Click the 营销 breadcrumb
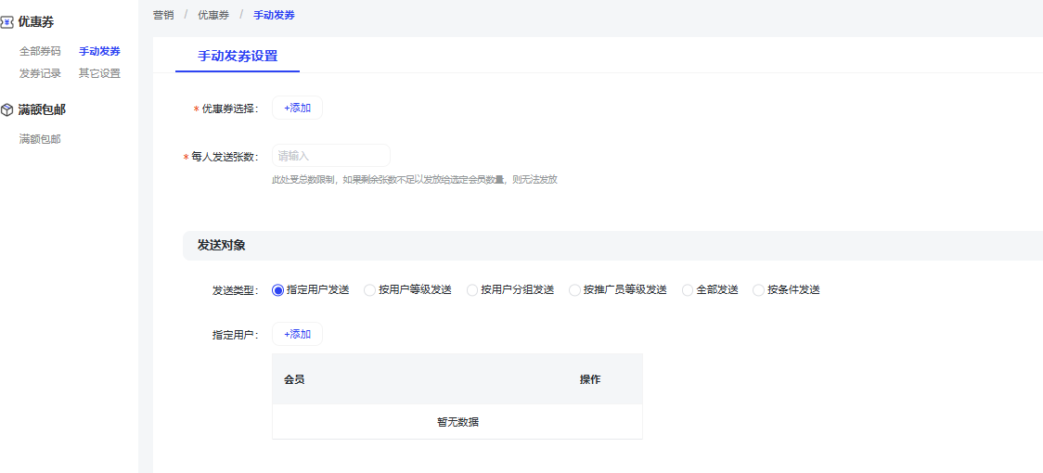Viewport: 1043px width, 473px height. (163, 15)
